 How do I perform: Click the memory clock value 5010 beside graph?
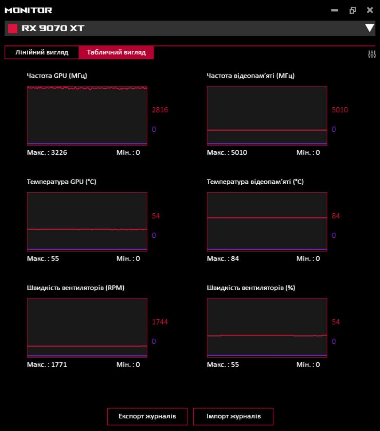point(340,110)
